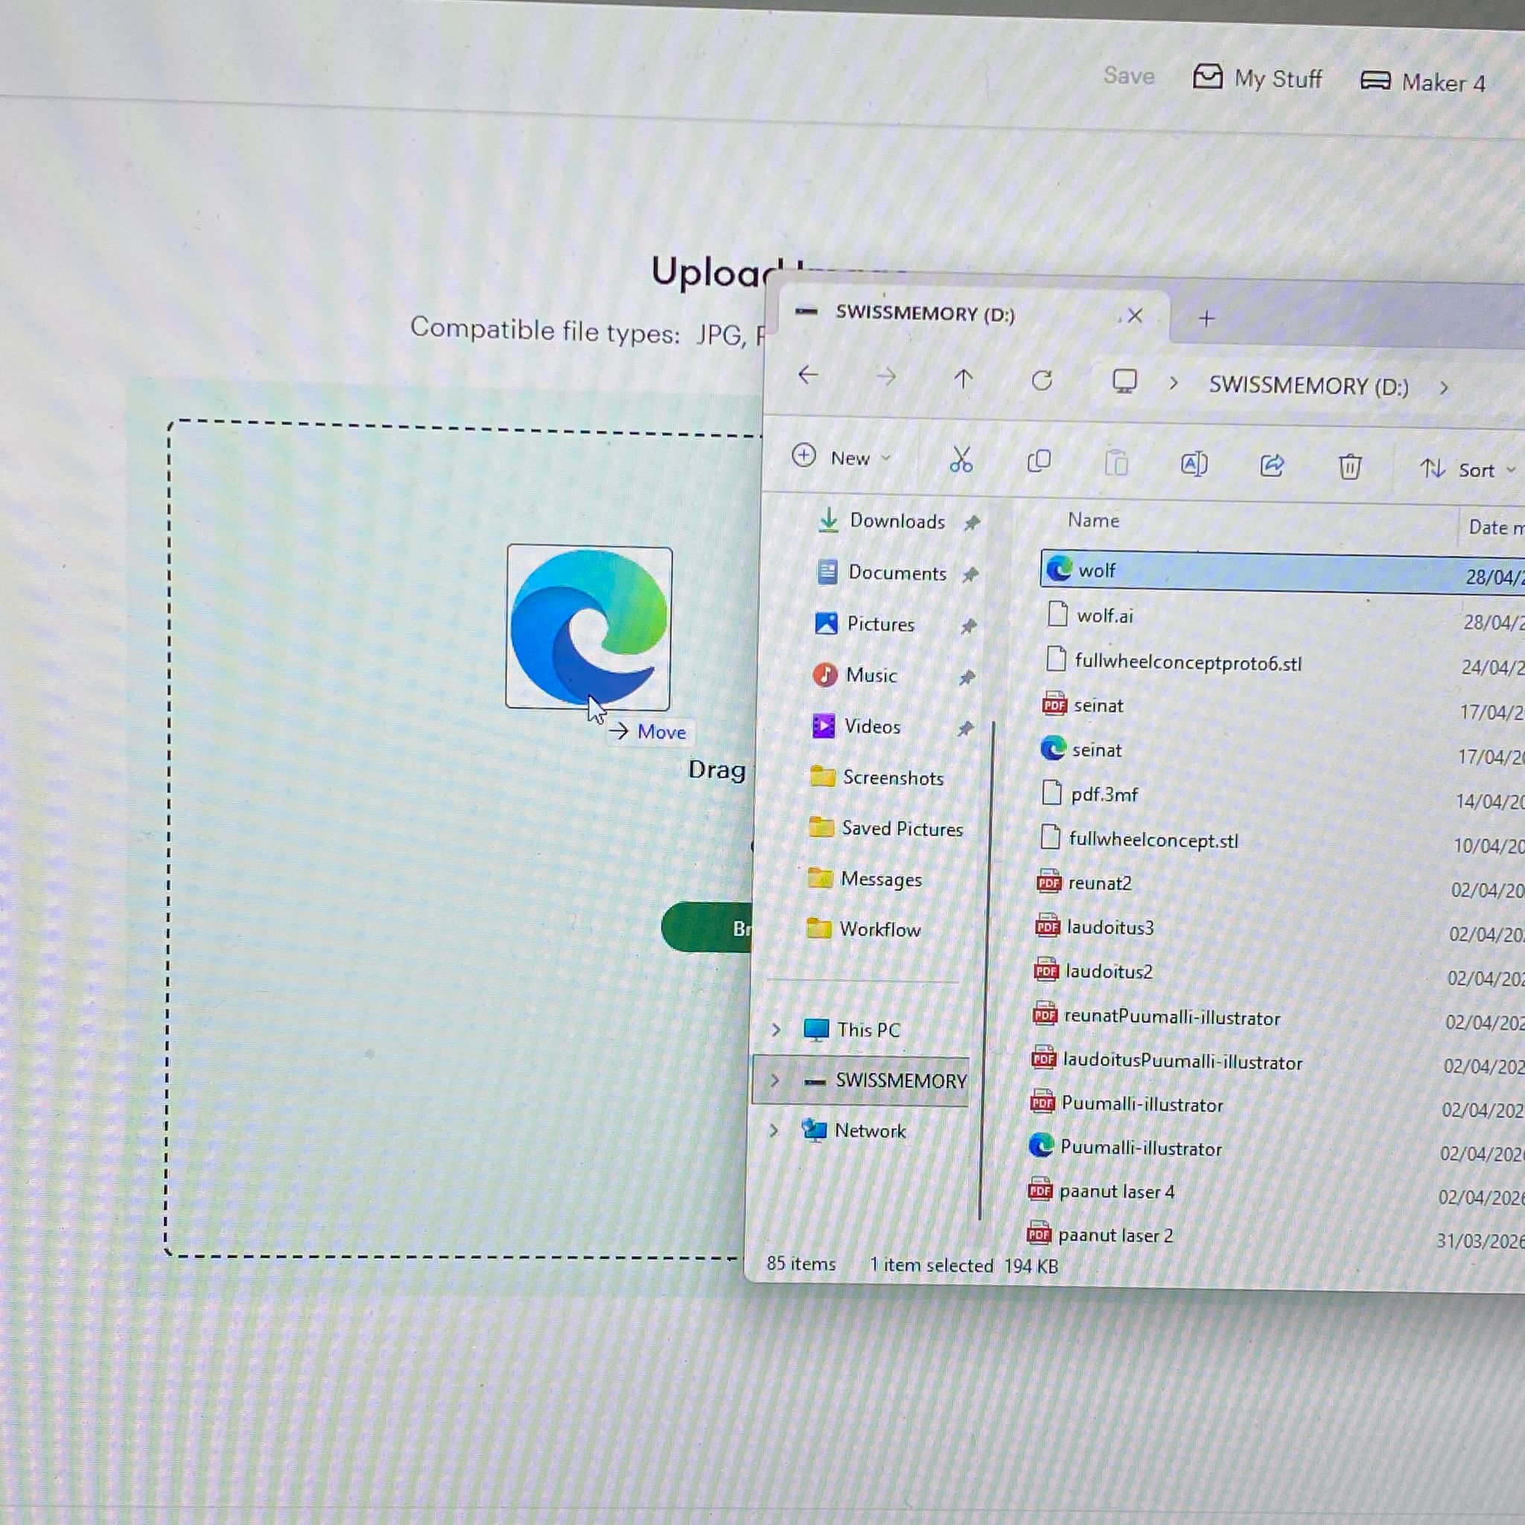
Task: Click the Date modified column header
Action: click(1496, 527)
